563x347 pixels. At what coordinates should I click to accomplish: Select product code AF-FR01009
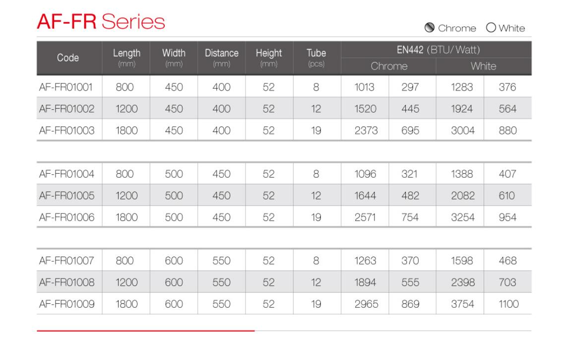click(66, 304)
